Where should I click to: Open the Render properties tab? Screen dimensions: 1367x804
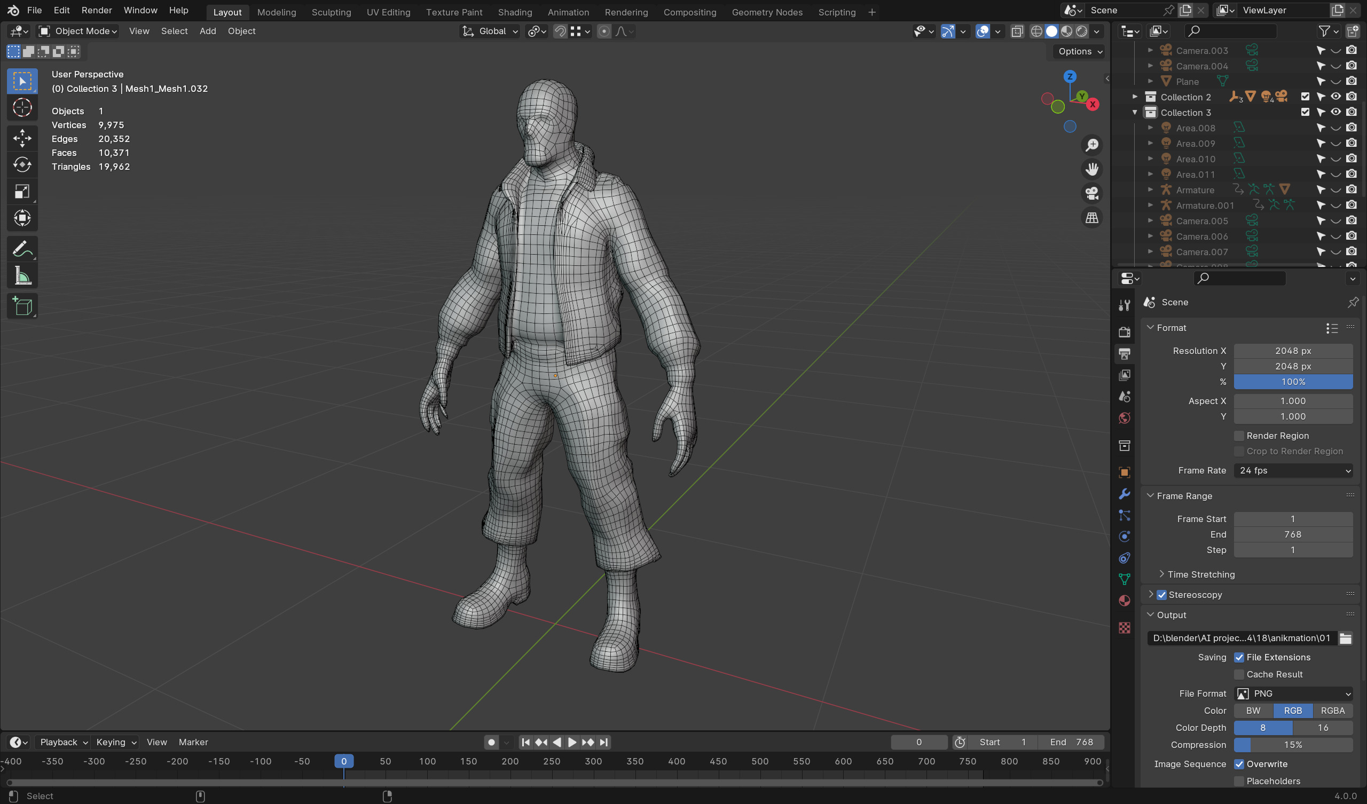click(x=1124, y=332)
